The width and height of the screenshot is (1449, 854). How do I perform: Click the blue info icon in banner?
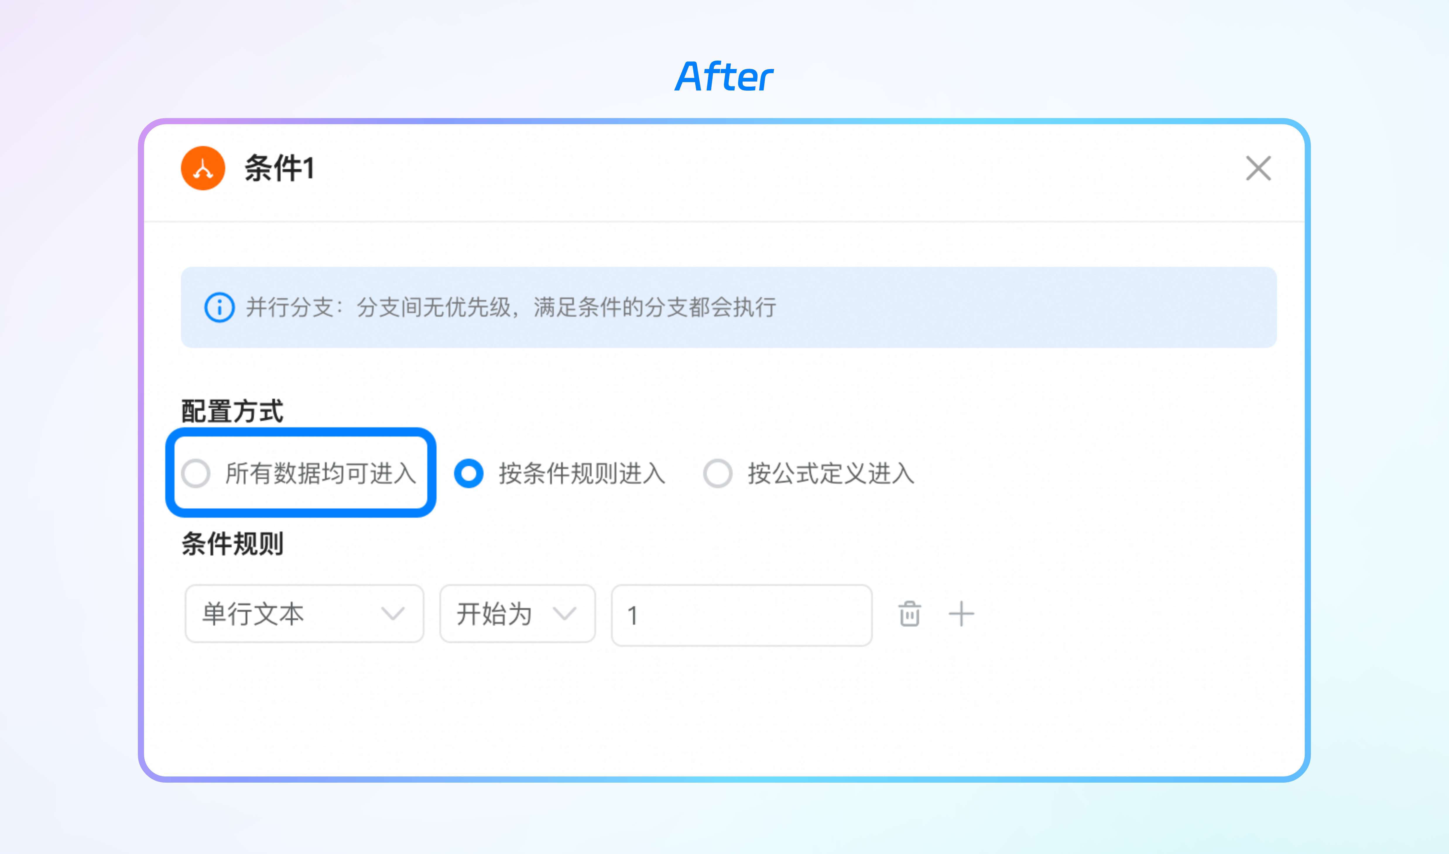point(219,307)
